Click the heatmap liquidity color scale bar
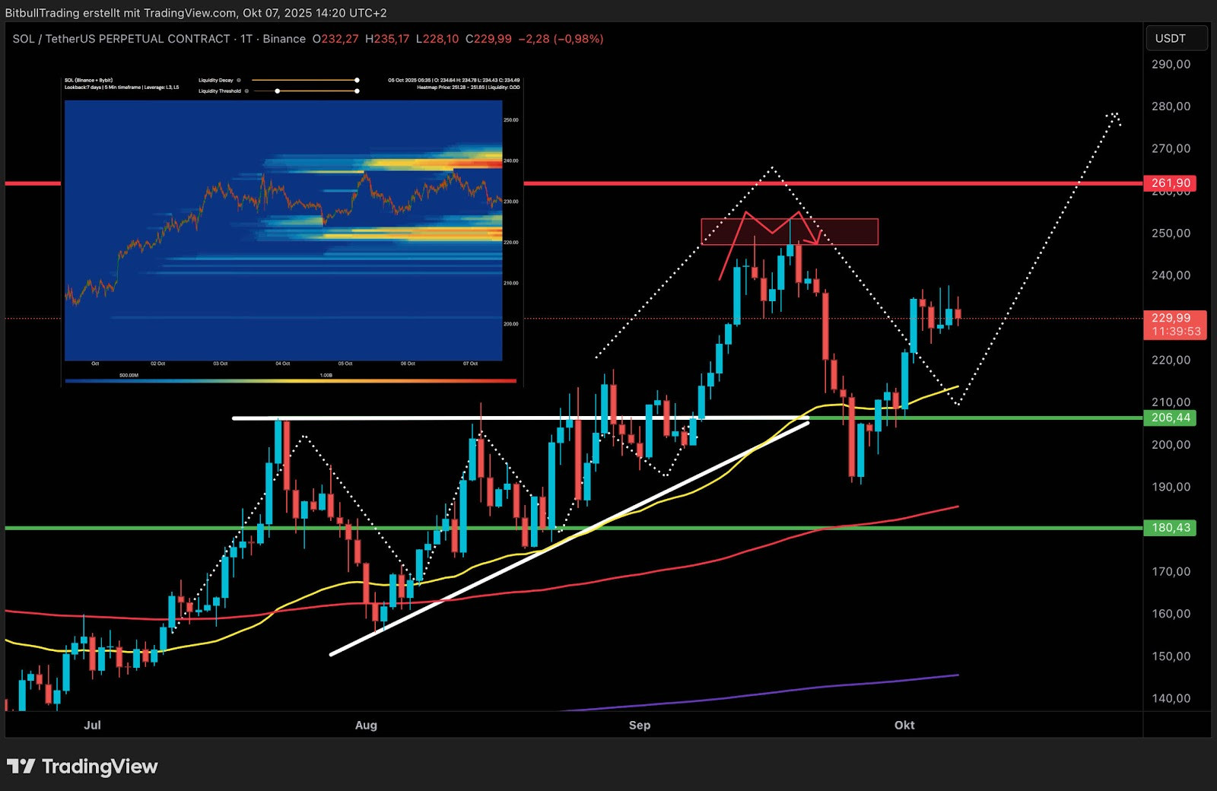Viewport: 1217px width, 791px height. 291,380
